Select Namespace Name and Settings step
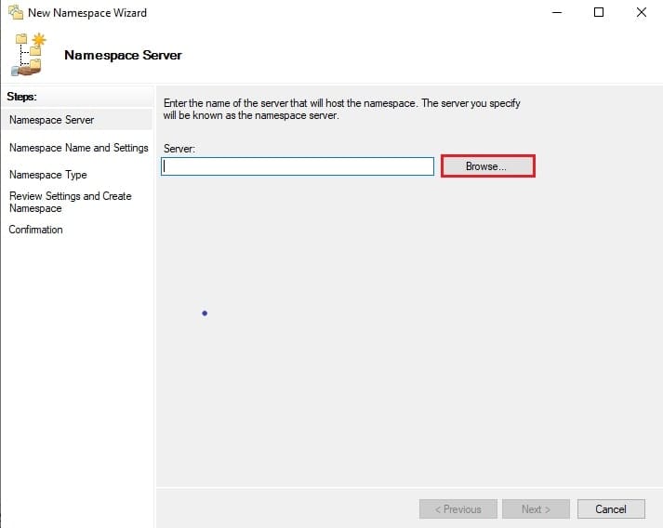This screenshot has width=663, height=528. click(79, 148)
